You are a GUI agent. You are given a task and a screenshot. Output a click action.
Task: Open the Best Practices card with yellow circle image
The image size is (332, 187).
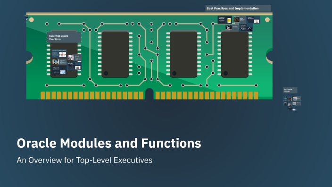[225, 19]
